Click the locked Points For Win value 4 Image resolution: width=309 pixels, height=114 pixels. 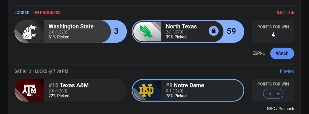point(273,35)
